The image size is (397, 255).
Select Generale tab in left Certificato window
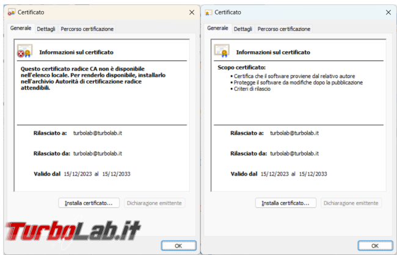coord(21,28)
